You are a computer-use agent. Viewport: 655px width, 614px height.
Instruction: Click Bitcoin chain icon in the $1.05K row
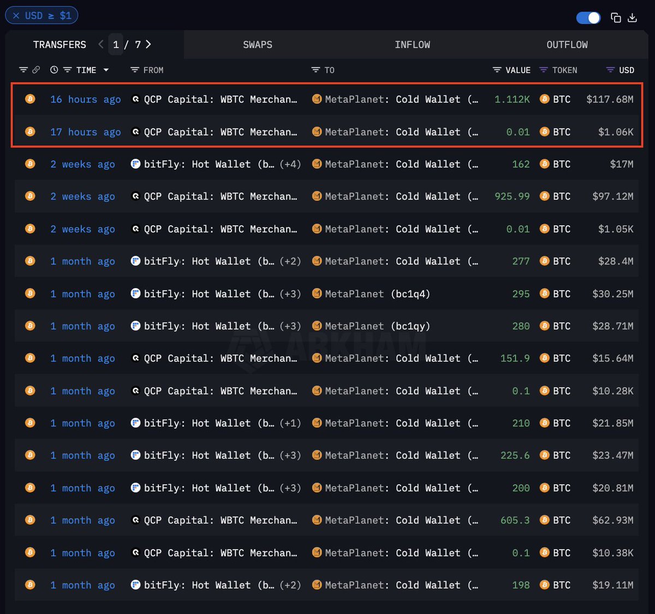click(x=30, y=229)
